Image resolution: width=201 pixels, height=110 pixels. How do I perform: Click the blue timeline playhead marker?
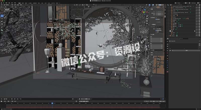click(x=52, y=103)
